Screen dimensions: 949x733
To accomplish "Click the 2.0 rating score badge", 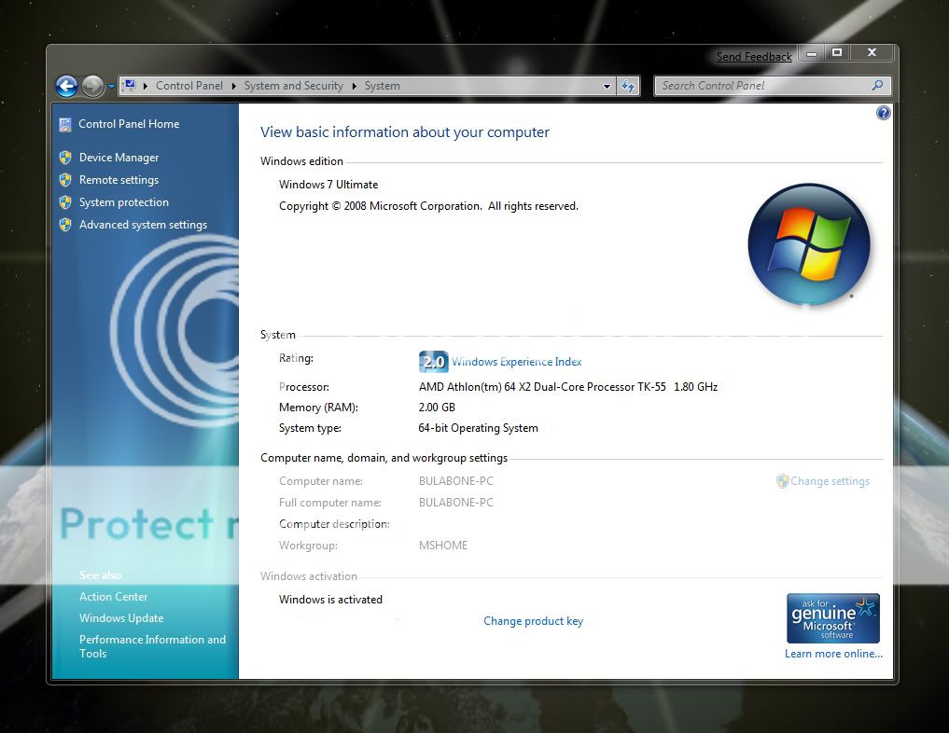I will tap(433, 362).
